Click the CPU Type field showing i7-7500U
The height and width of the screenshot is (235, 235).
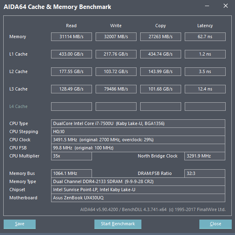coord(138,123)
